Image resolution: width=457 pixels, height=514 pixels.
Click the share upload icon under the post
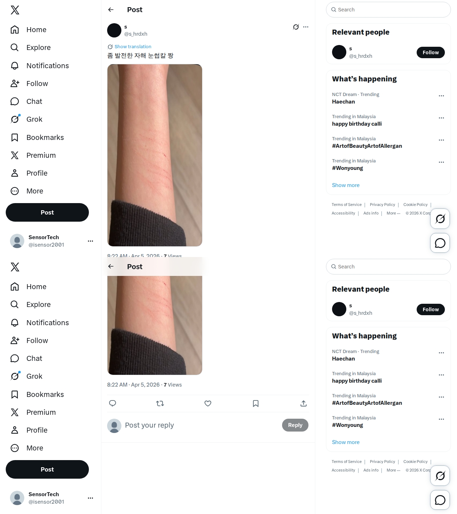(303, 403)
